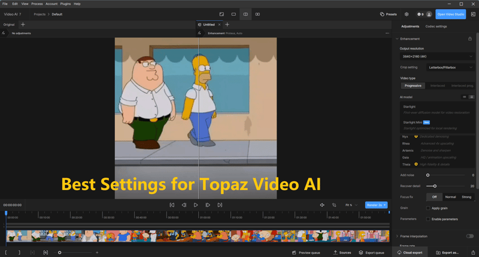
Task: Mute audio with the speaker icon
Action: click(x=322, y=205)
